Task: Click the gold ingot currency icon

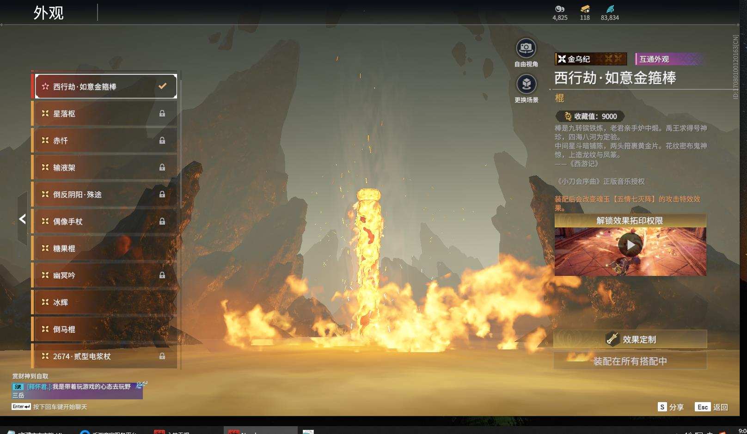Action: pyautogui.click(x=585, y=9)
